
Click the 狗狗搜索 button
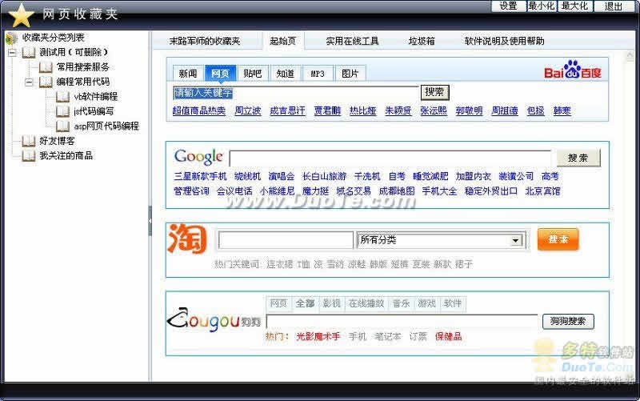568,321
